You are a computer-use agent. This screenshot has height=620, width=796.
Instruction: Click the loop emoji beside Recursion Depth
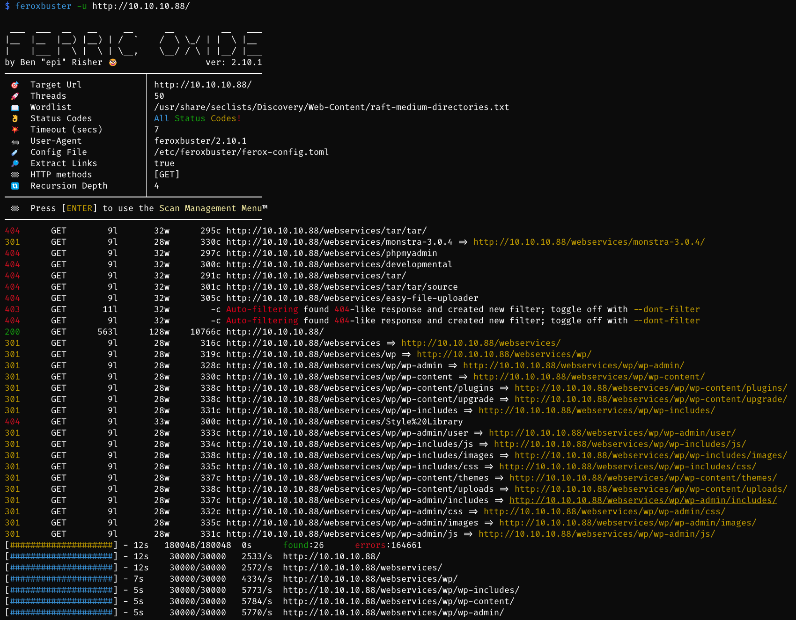point(15,186)
